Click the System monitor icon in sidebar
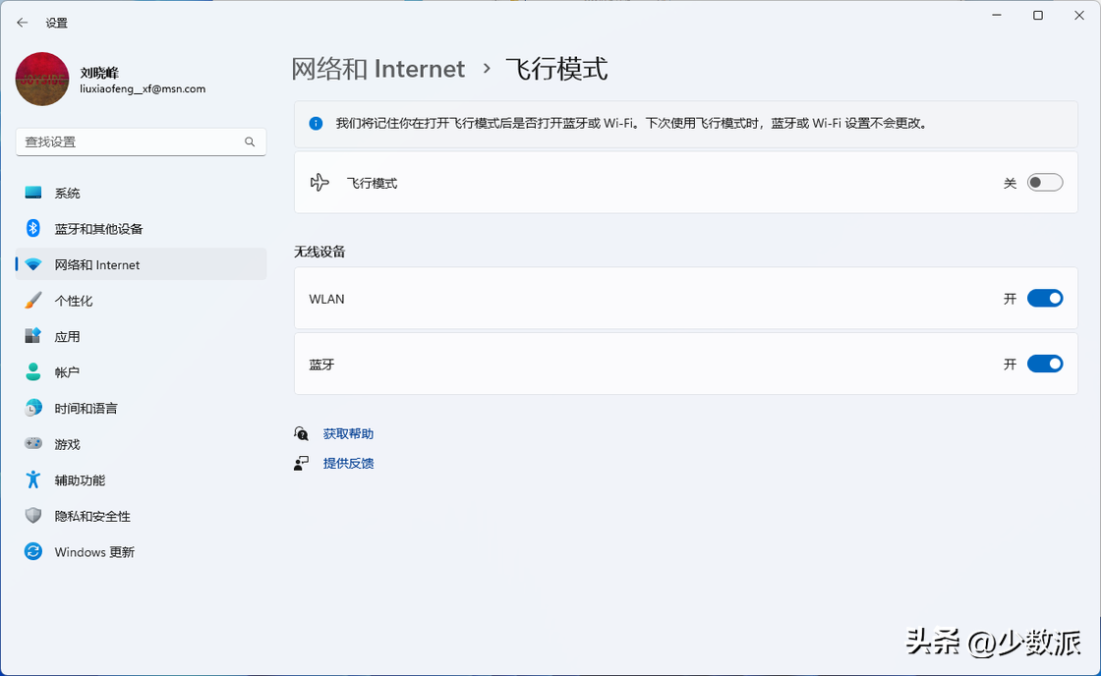Image resolution: width=1101 pixels, height=676 pixels. coord(33,193)
